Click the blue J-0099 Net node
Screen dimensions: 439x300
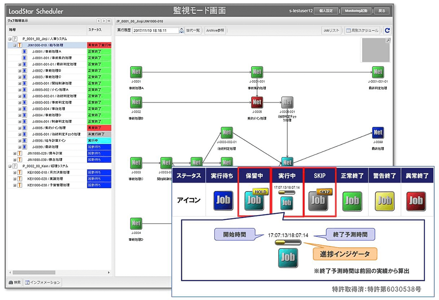point(378,132)
